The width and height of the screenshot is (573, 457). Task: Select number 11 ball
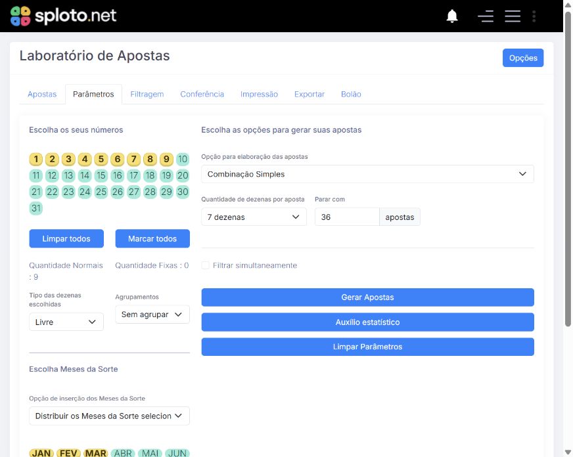(35, 175)
